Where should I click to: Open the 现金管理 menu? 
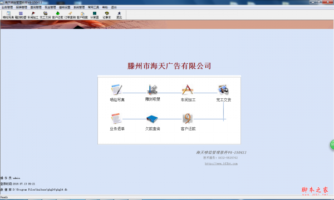50,7
